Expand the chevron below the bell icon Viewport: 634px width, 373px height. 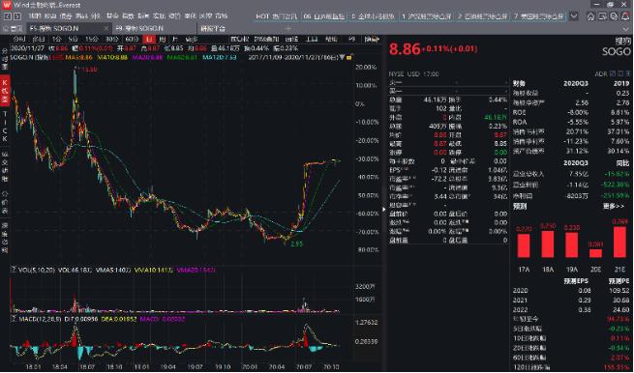click(x=626, y=29)
